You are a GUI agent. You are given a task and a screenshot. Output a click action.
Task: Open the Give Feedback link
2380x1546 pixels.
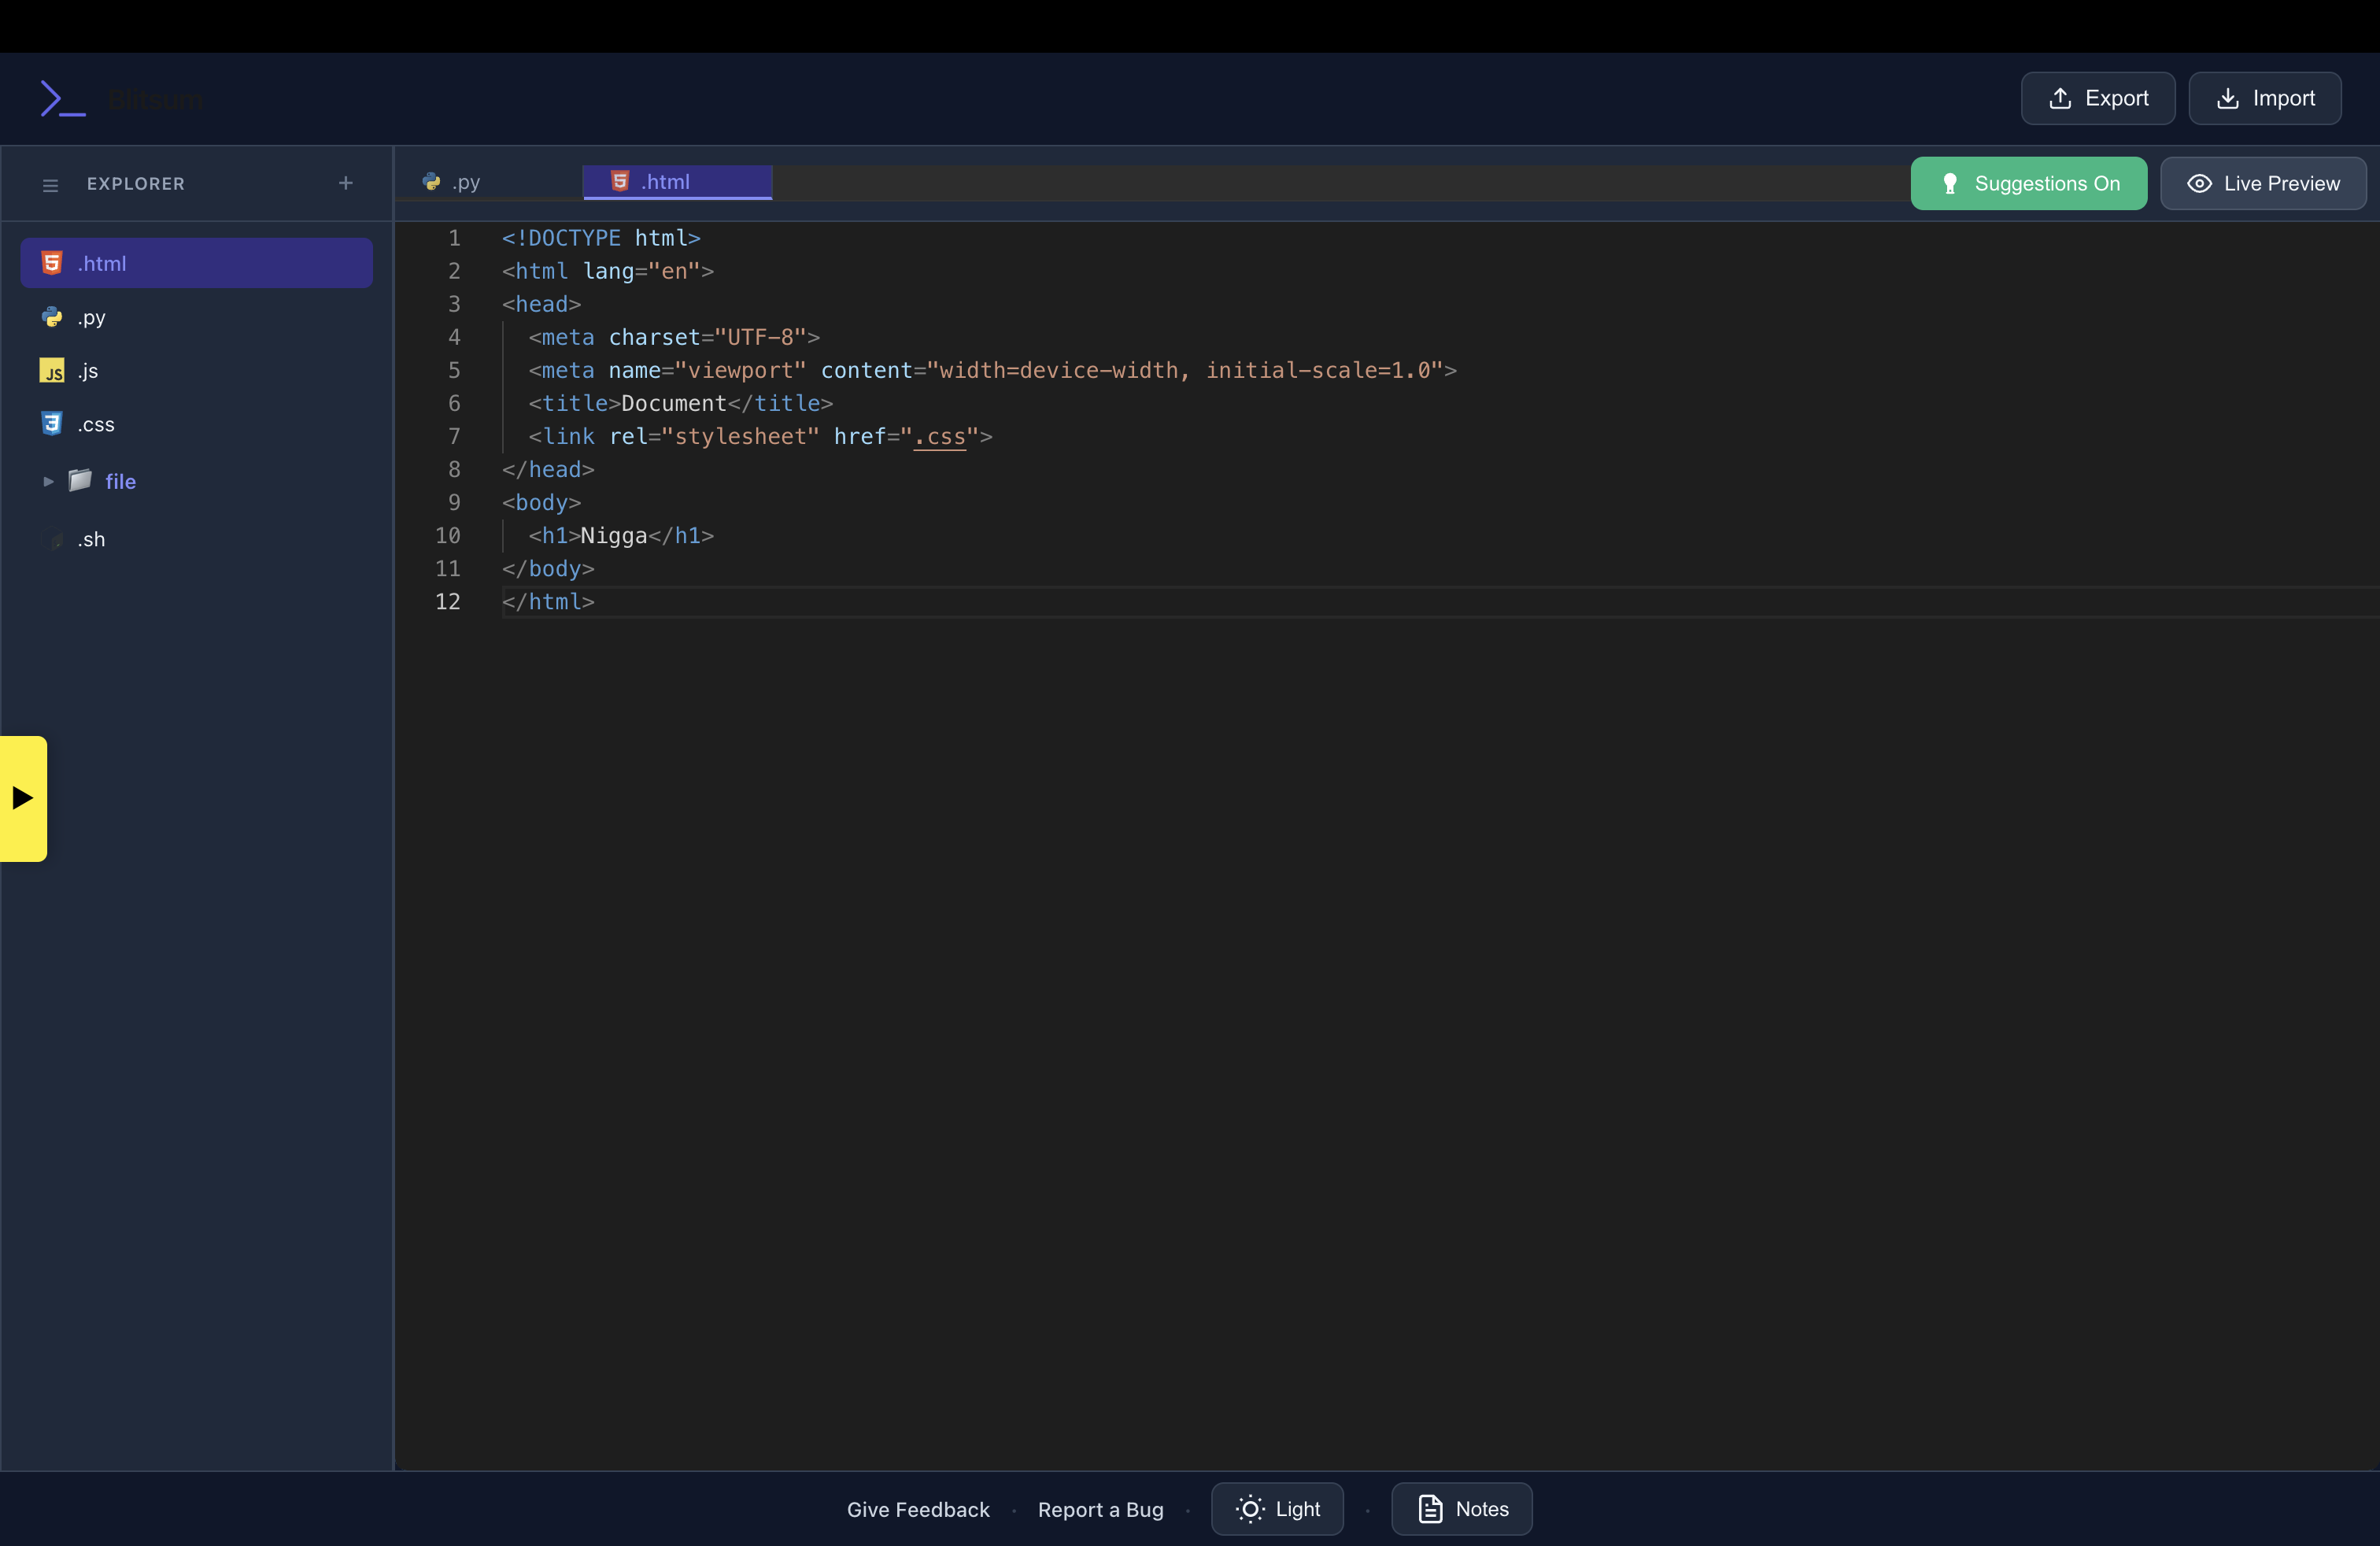tap(917, 1510)
